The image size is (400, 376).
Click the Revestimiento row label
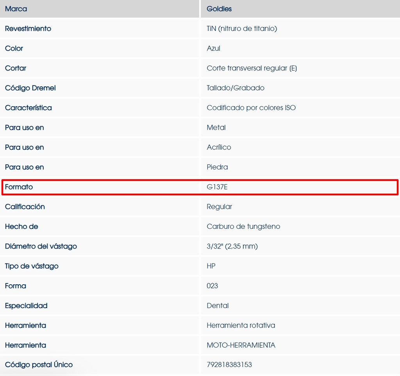click(x=28, y=29)
